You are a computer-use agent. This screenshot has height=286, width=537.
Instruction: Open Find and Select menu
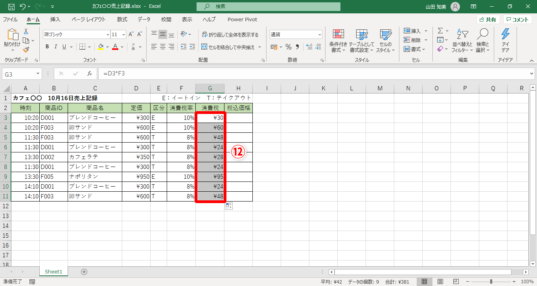coord(482,41)
